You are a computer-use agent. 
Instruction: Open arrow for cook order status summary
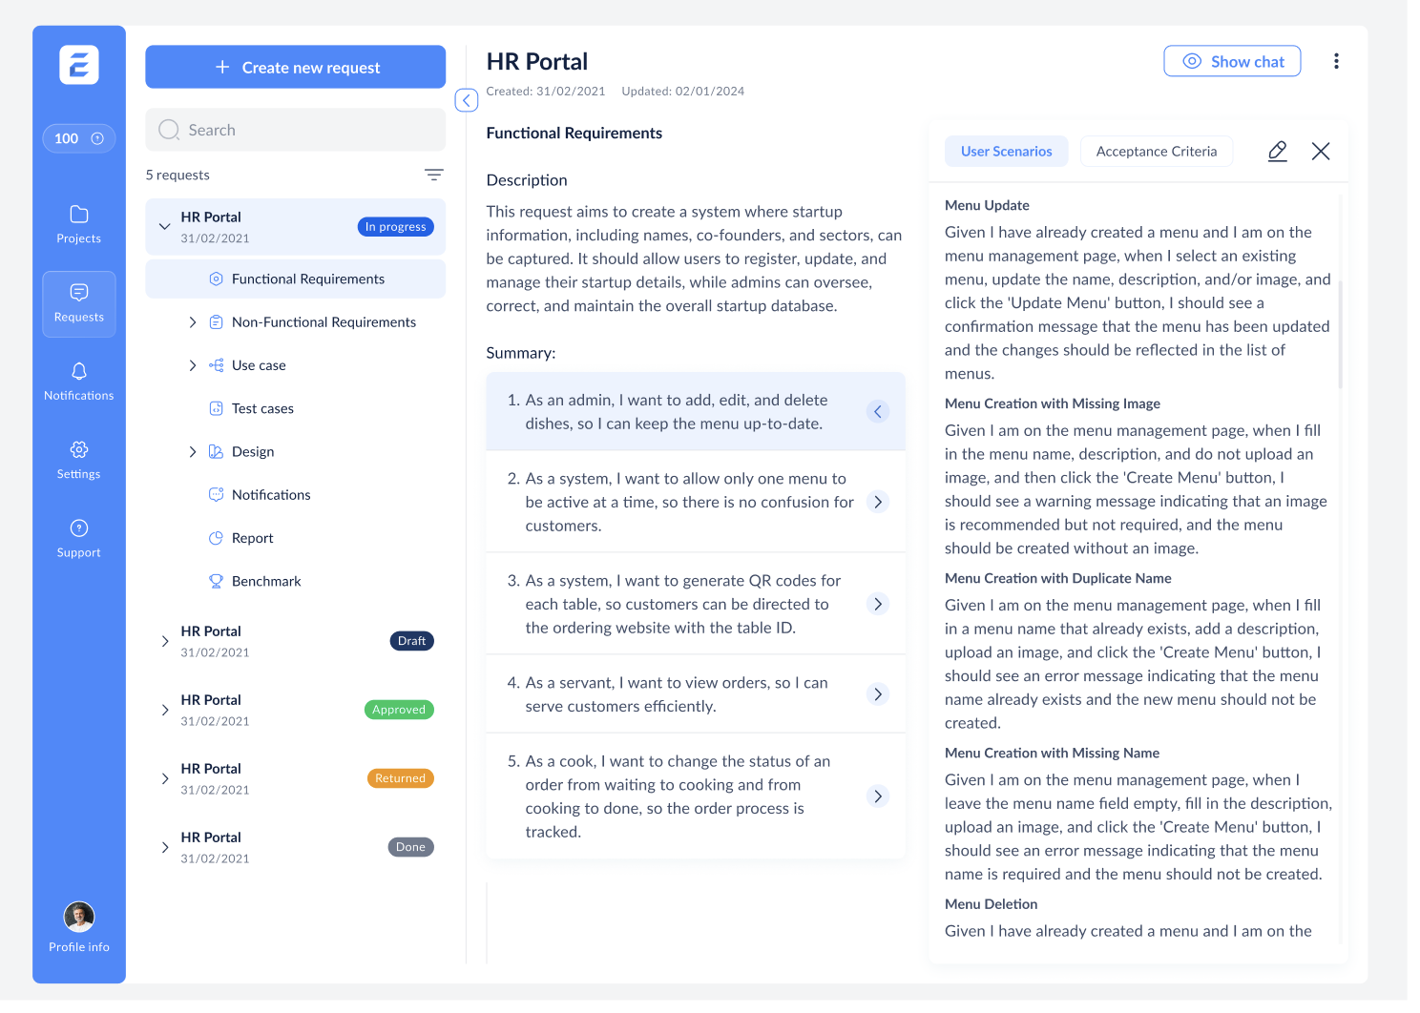878,796
